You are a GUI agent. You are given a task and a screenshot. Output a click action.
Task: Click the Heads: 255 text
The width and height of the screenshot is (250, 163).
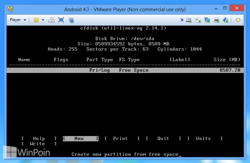point(62,49)
